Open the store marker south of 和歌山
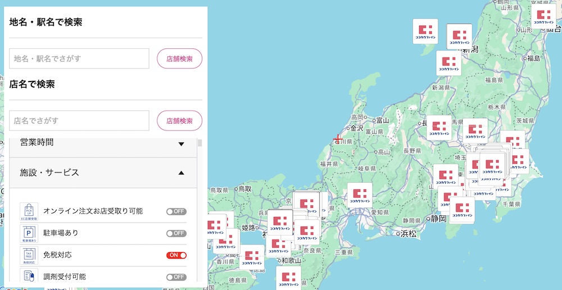This screenshot has height=290, width=562. [x=288, y=278]
